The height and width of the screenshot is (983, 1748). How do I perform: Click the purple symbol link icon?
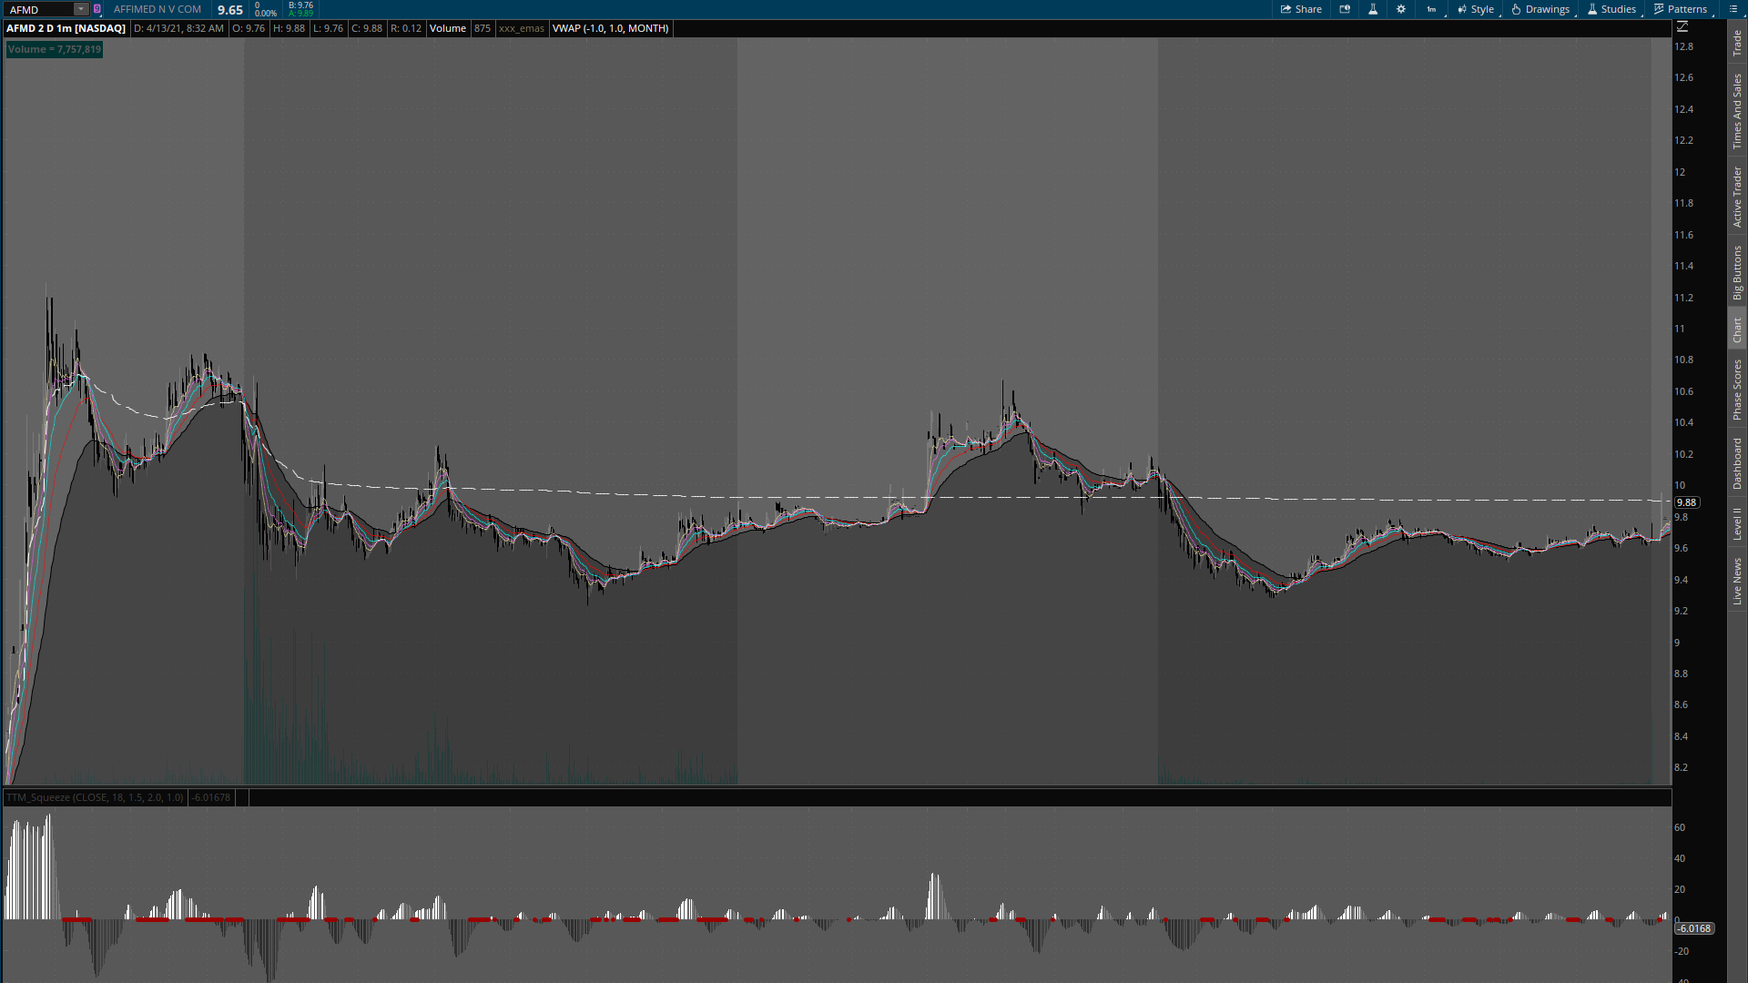tap(97, 9)
